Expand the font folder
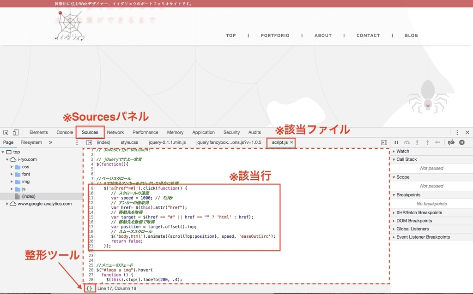This screenshot has width=473, height=294. 12,174
